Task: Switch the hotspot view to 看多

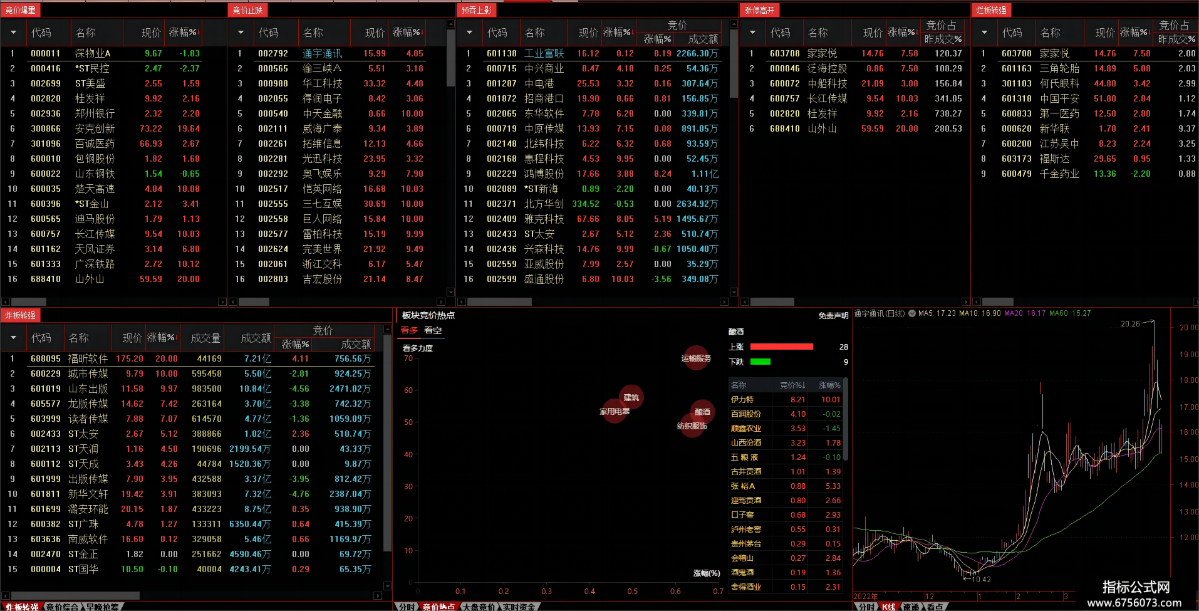Action: pyautogui.click(x=409, y=330)
